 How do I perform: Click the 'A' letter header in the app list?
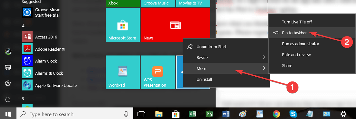(x=23, y=26)
